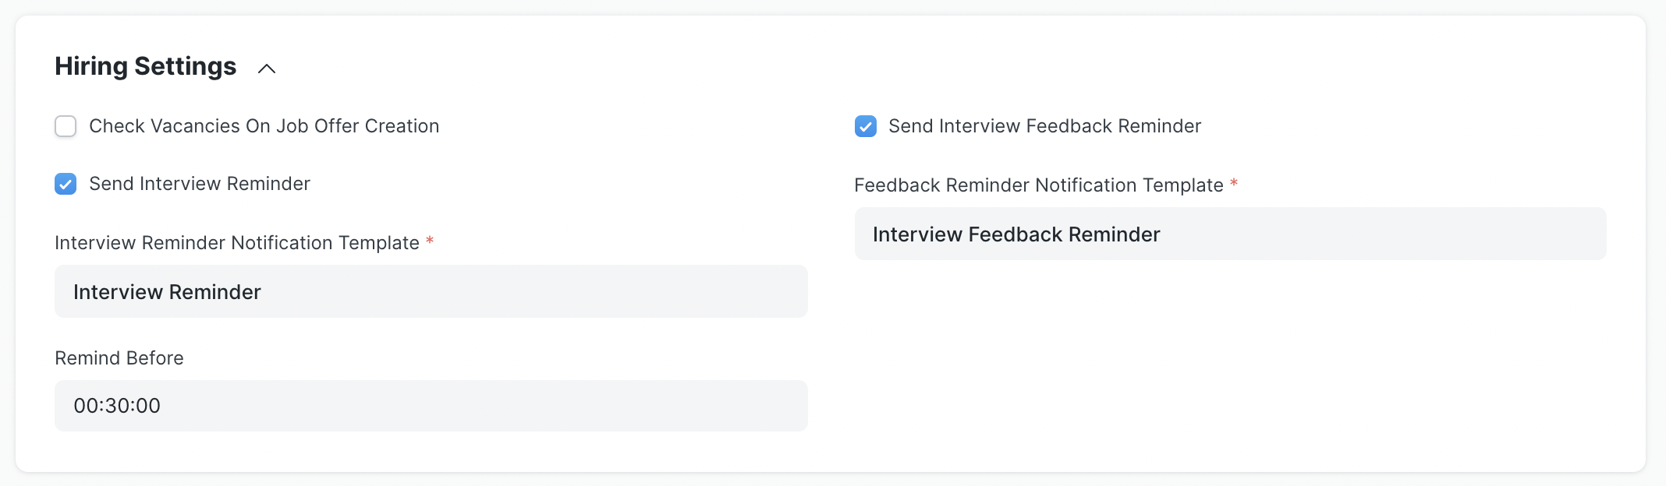
Task: Click red asterisk beside Feedback Reminder Notification Template
Action: coord(1234,184)
